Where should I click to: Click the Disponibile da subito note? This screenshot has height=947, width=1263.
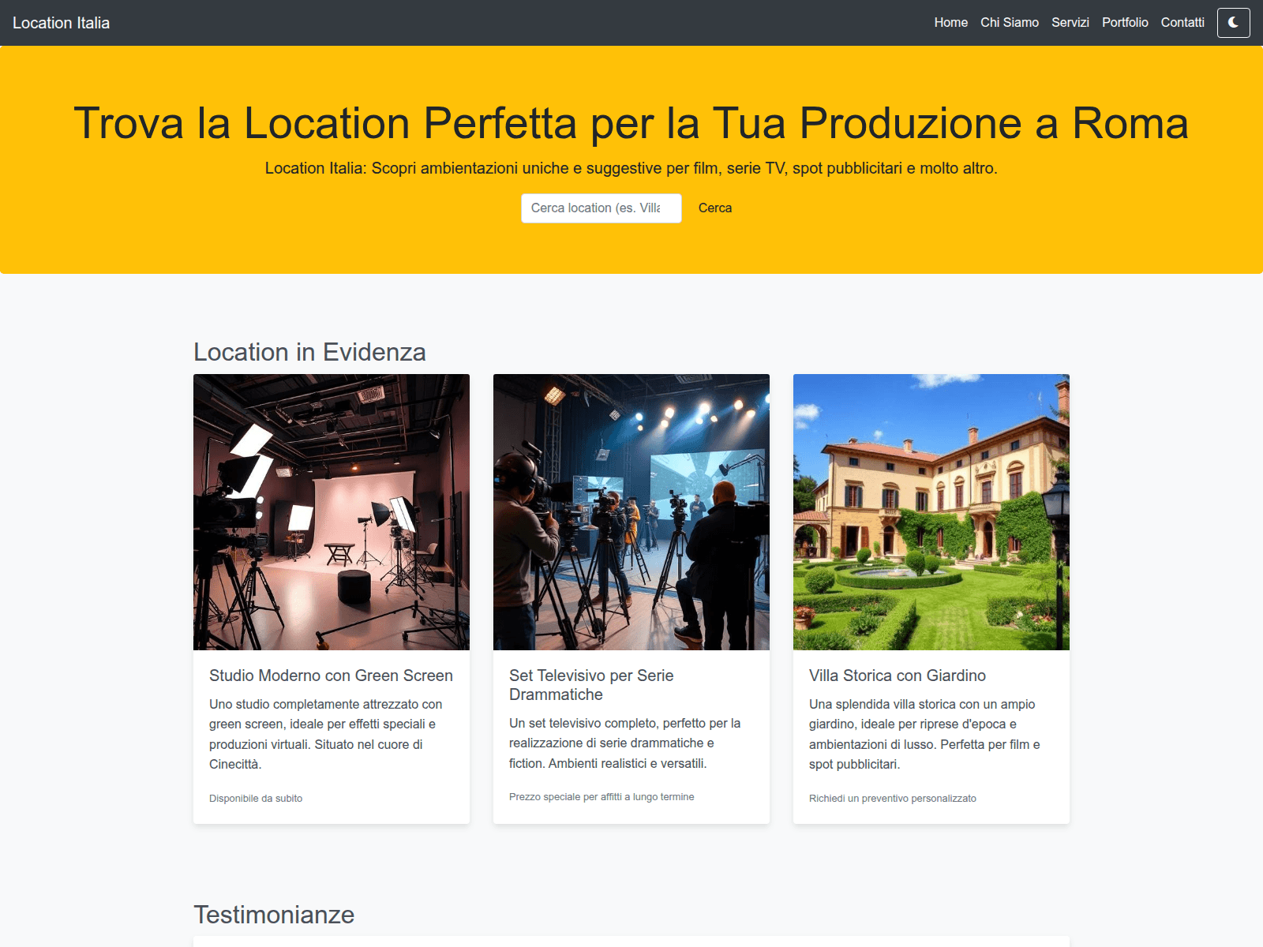click(256, 799)
